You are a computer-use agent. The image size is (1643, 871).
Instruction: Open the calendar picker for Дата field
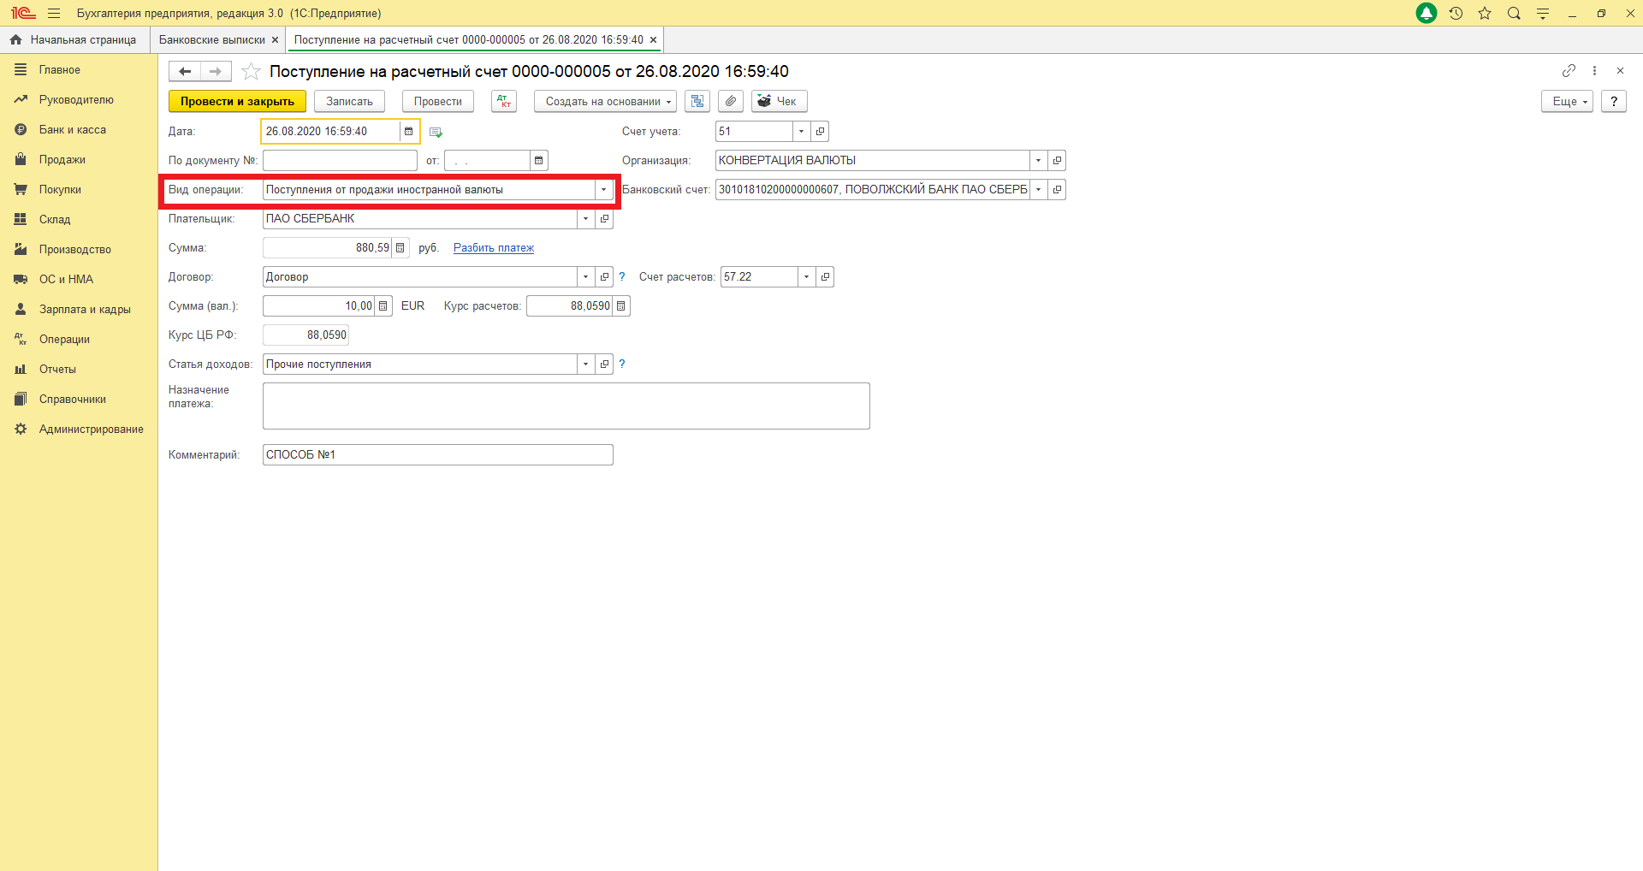tap(409, 132)
